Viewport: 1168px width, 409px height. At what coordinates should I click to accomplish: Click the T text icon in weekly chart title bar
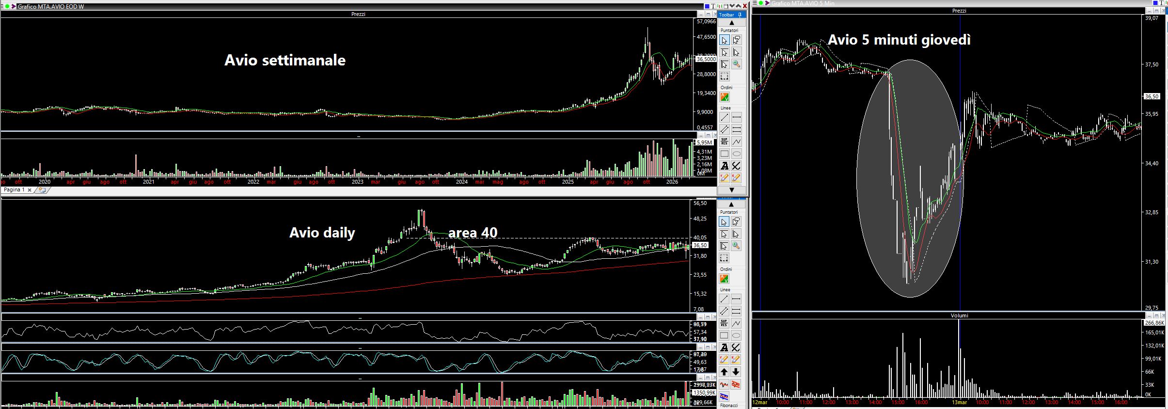pos(713,6)
